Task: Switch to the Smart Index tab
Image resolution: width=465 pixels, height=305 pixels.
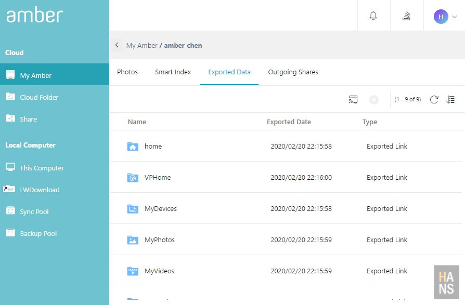Action: coord(173,72)
